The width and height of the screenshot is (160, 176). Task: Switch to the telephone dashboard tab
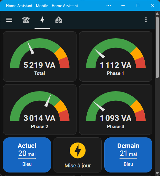(x=26, y=20)
